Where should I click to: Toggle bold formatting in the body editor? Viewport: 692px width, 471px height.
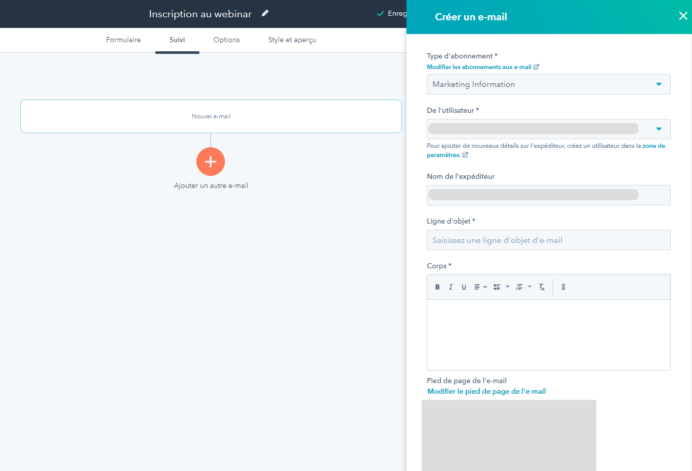437,287
